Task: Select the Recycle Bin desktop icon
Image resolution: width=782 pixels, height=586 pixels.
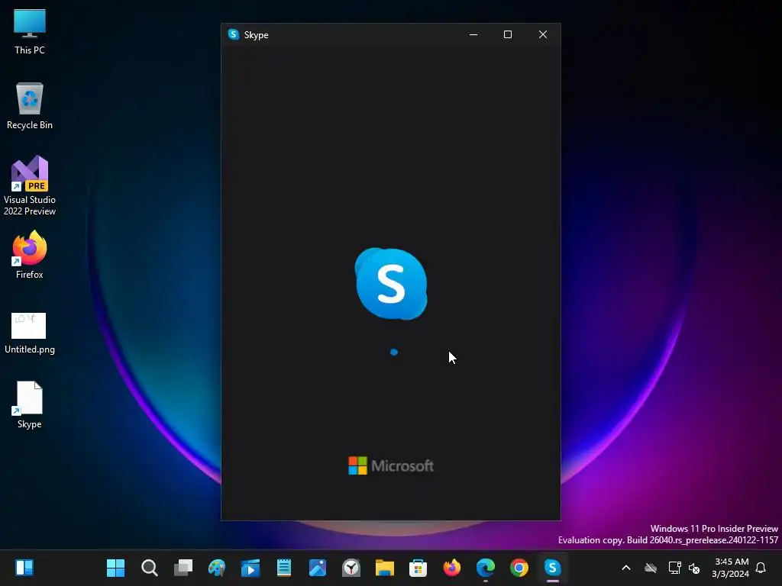Action: [30, 106]
